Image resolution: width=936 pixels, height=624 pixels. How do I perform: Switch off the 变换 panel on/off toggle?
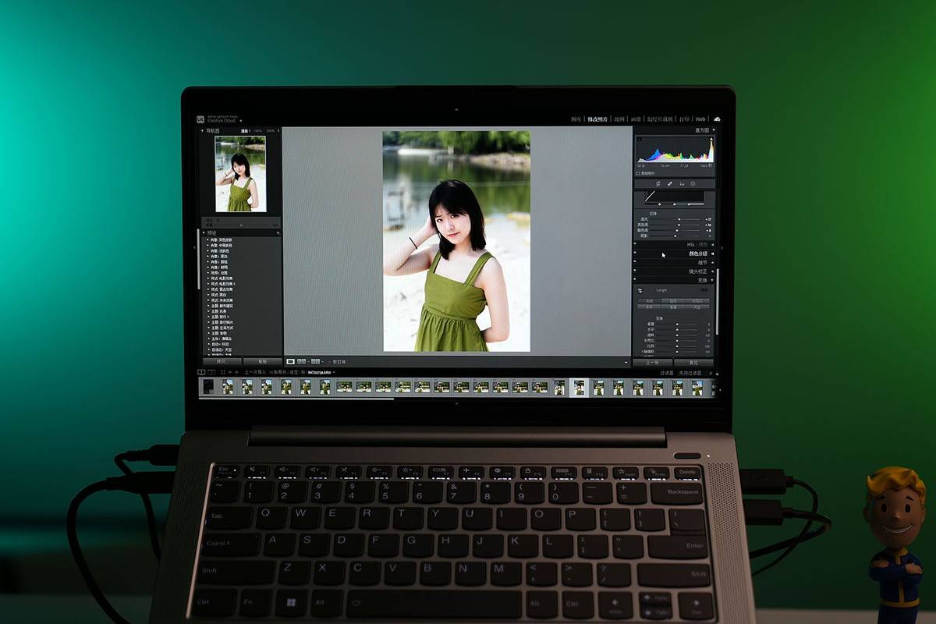pyautogui.click(x=634, y=281)
